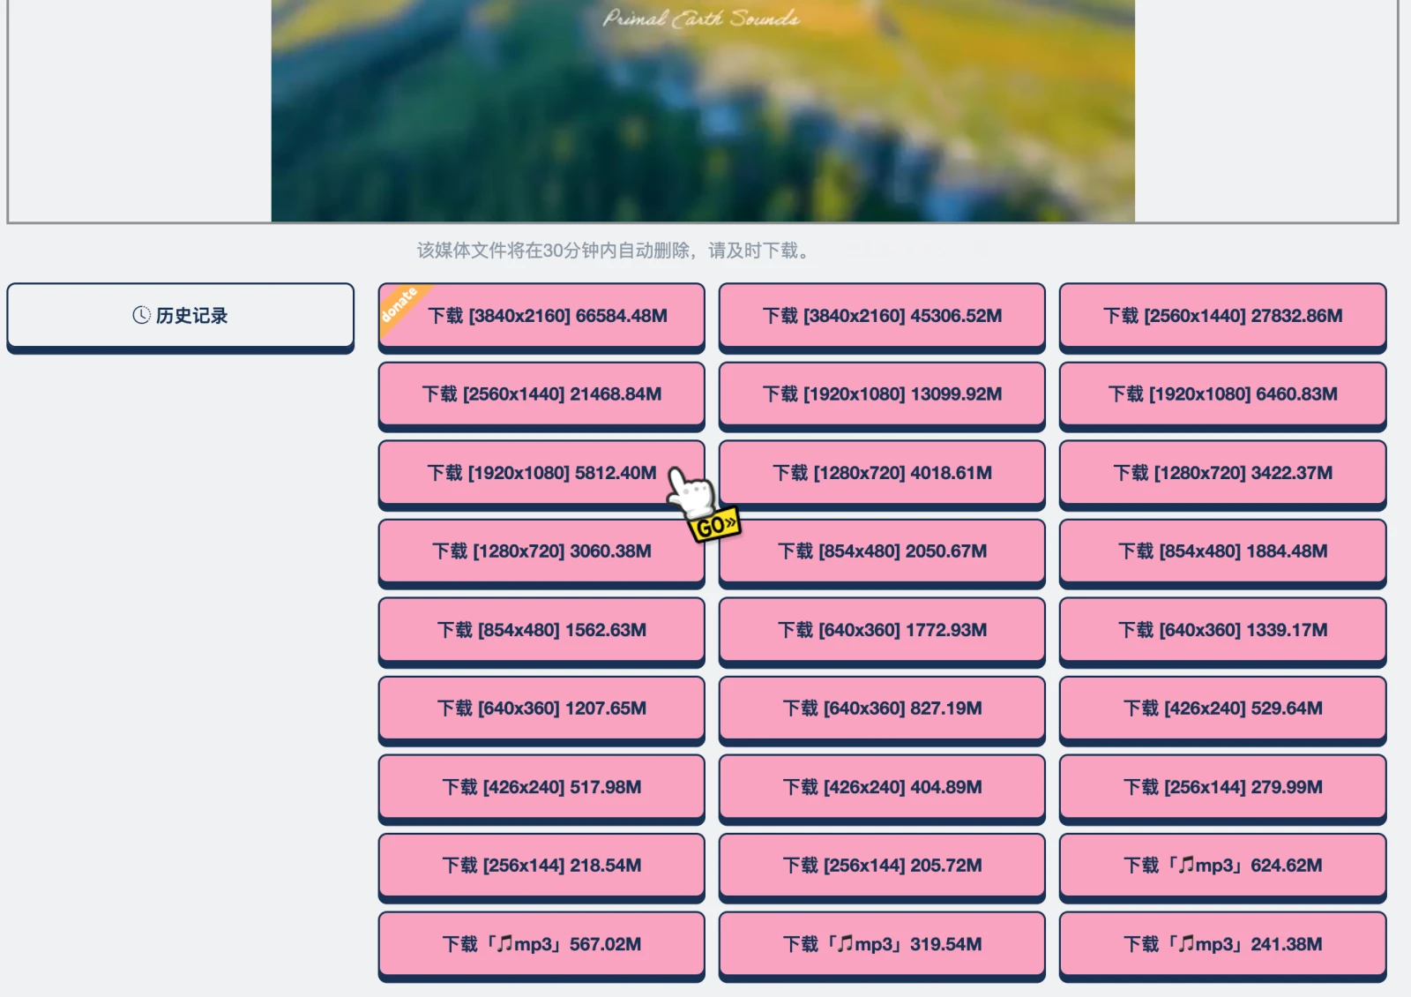Download the 2560x1440 27832.86M video
This screenshot has height=997, width=1411.
1222,316
